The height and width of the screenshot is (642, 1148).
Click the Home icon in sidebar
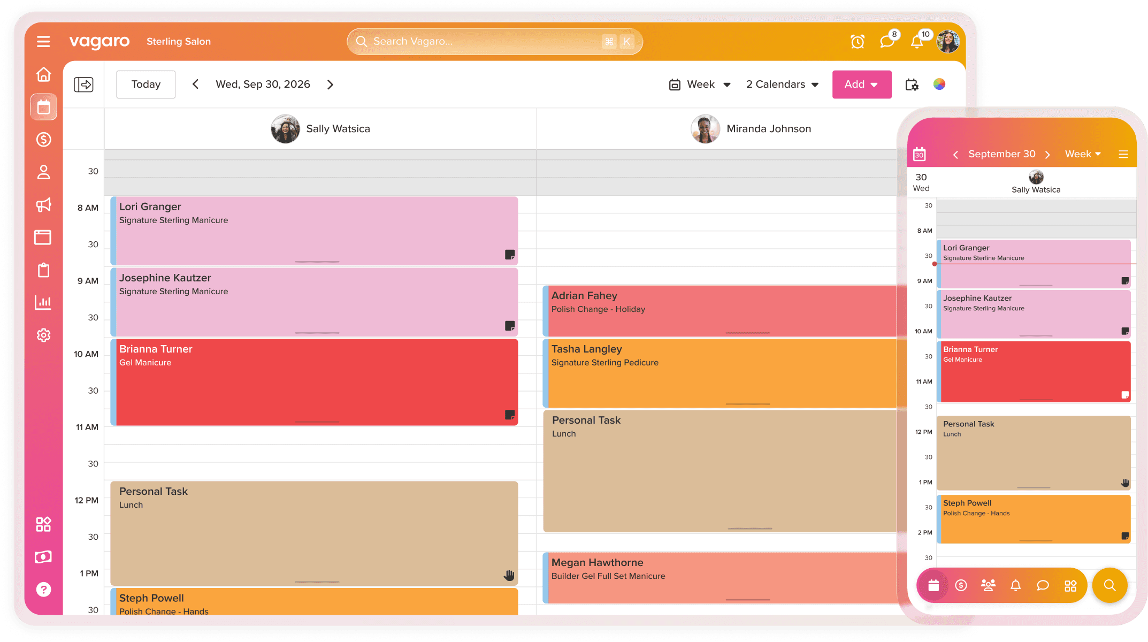pos(43,74)
